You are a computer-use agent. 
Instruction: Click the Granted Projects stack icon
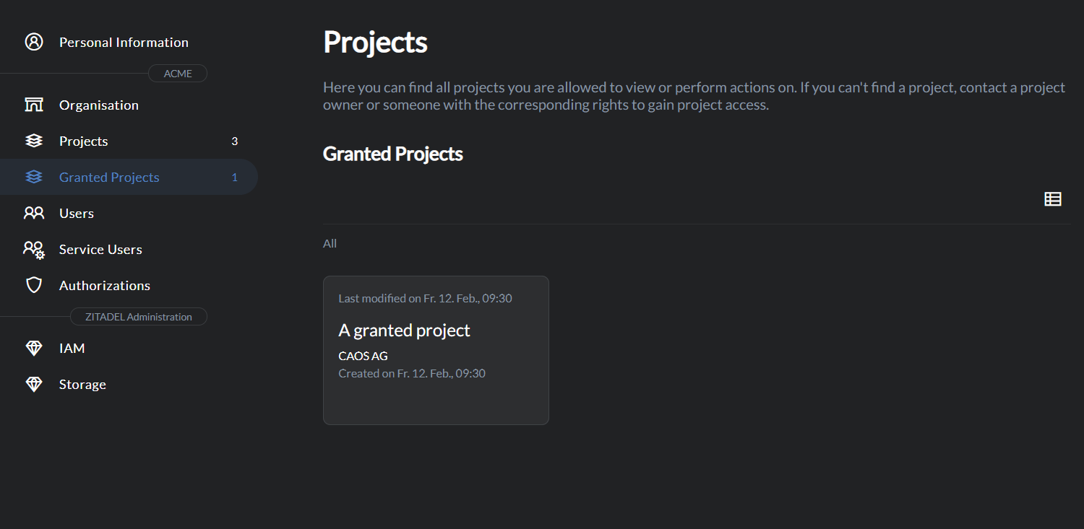coord(34,177)
